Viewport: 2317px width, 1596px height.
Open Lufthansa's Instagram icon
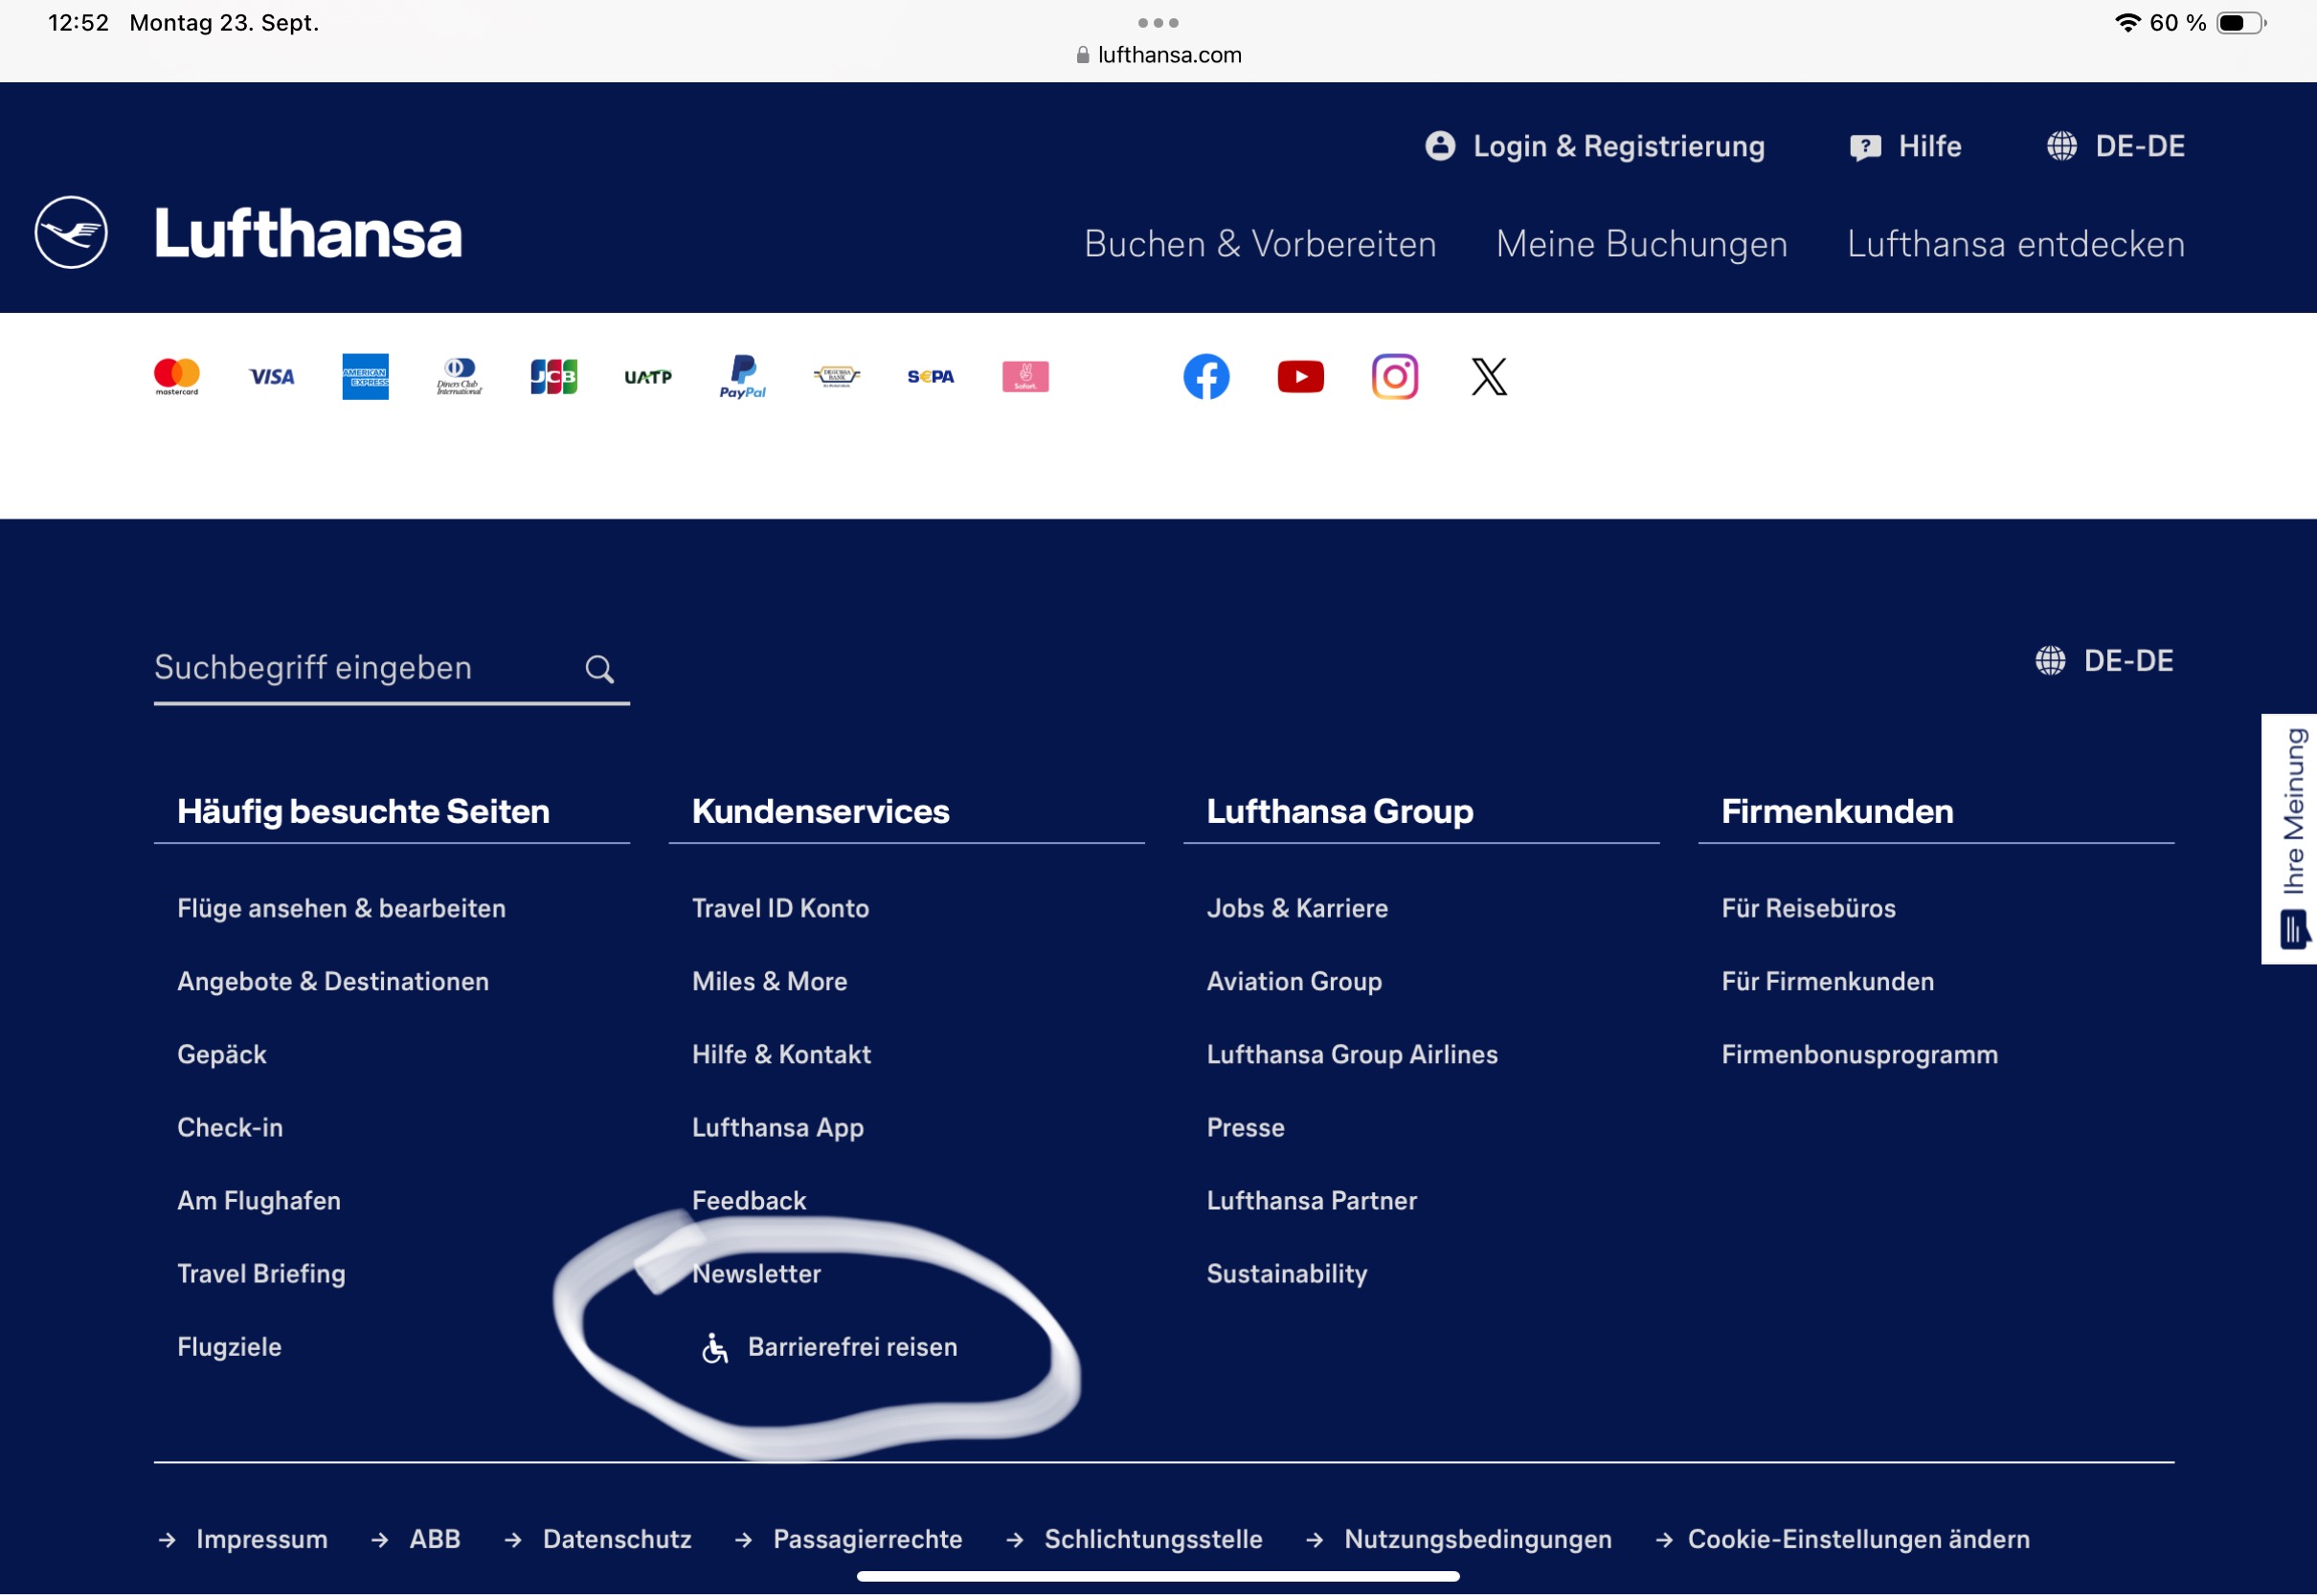(1395, 377)
